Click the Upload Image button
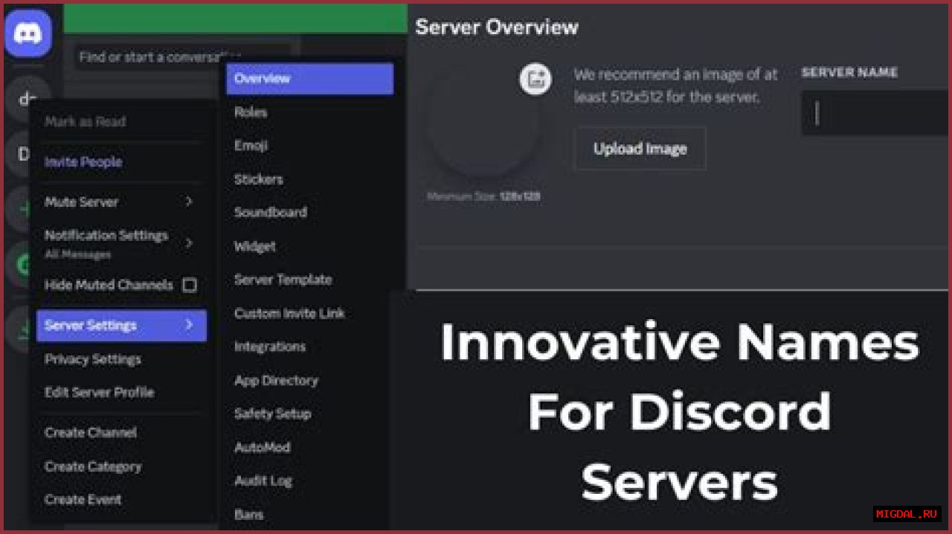The height and width of the screenshot is (534, 952). point(640,149)
